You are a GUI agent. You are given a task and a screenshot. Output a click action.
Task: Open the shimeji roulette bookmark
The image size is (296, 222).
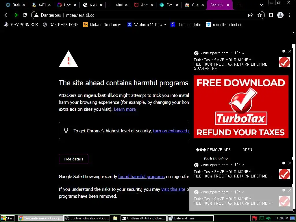coord(186,25)
